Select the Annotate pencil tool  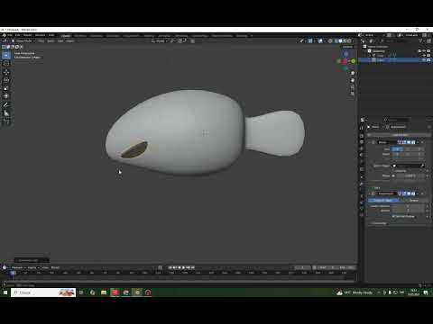(x=6, y=104)
